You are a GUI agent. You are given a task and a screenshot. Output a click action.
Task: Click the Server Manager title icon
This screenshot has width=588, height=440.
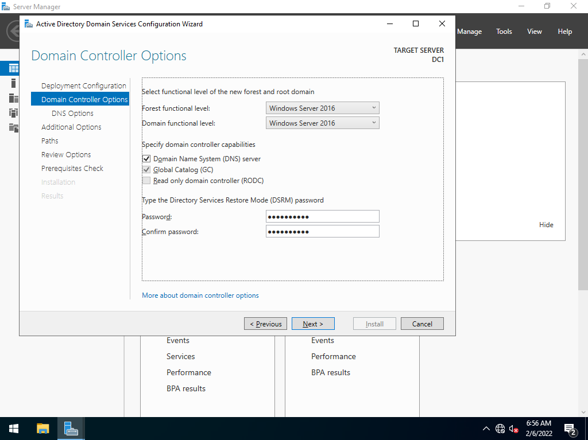[6, 6]
